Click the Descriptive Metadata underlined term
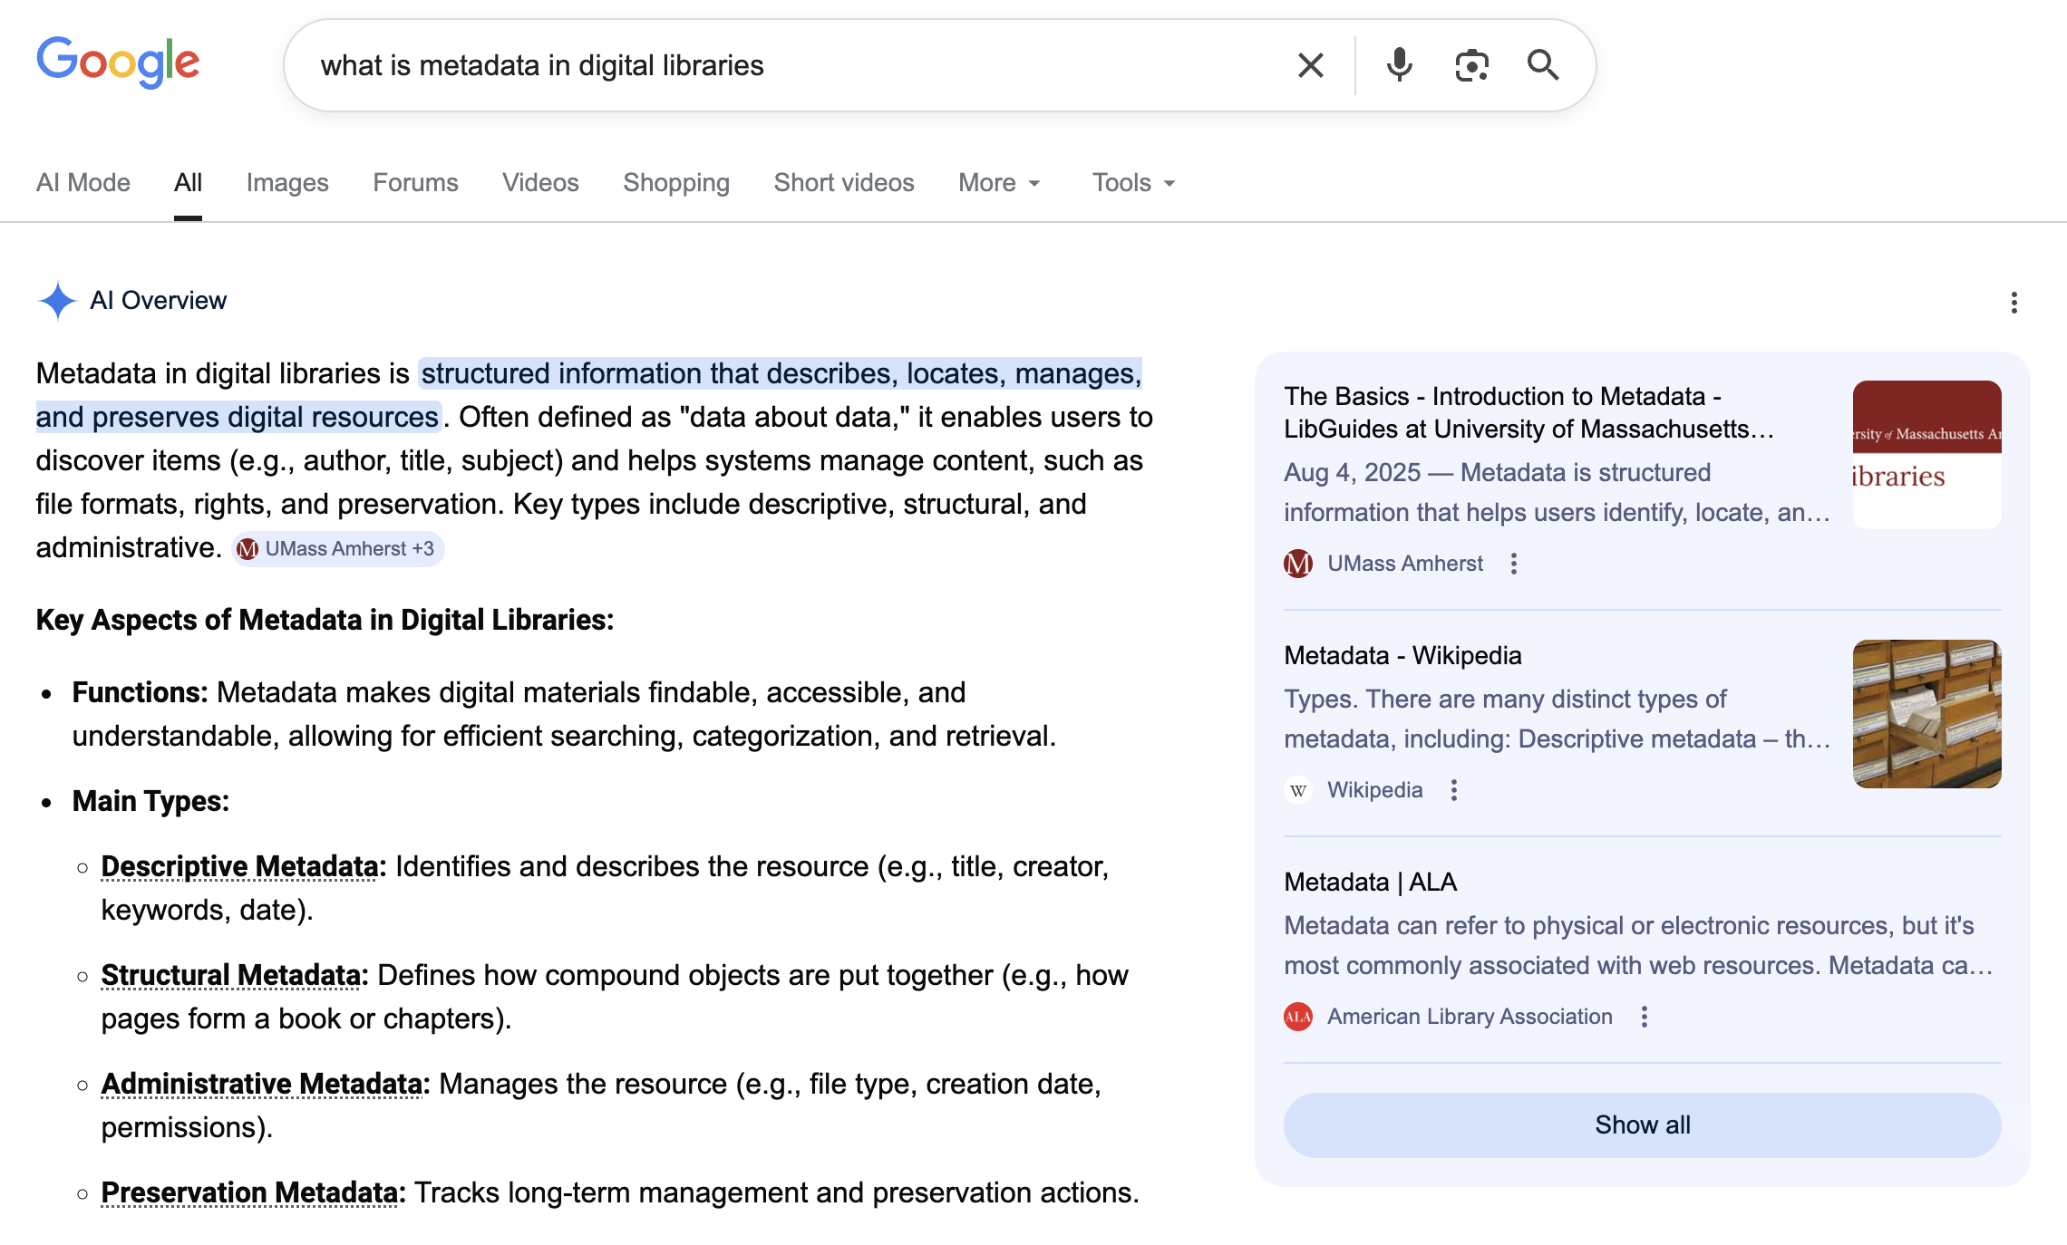Screen dimensions: 2067x1245 (239, 866)
